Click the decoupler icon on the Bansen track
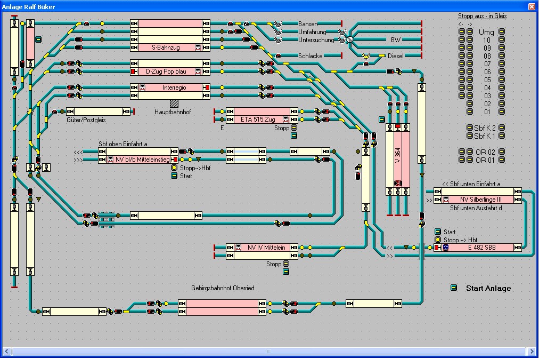Image resolution: width=539 pixels, height=358 pixels. pyautogui.click(x=277, y=24)
